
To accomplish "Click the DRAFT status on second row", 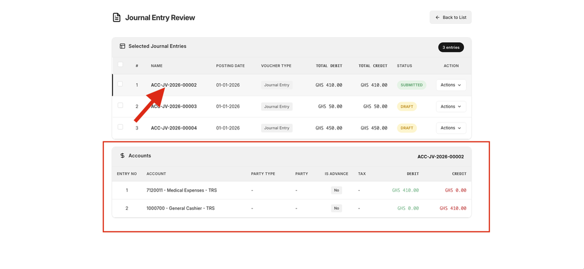I will [x=407, y=107].
